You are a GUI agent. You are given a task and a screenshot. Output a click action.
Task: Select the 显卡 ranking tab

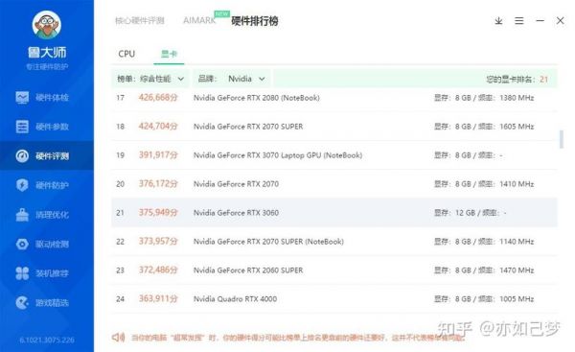tap(169, 54)
